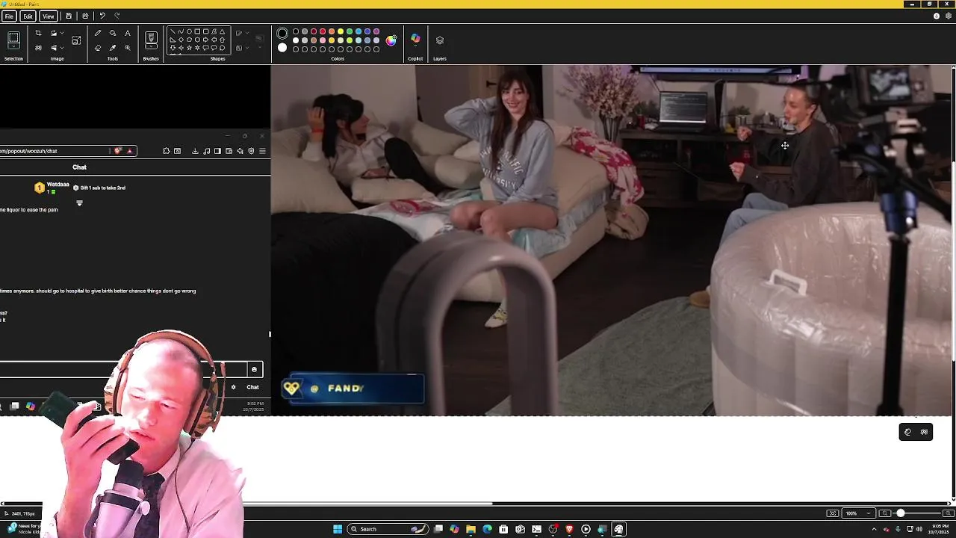Pick the red color swatch
This screenshot has height=538, width=956.
323,31
